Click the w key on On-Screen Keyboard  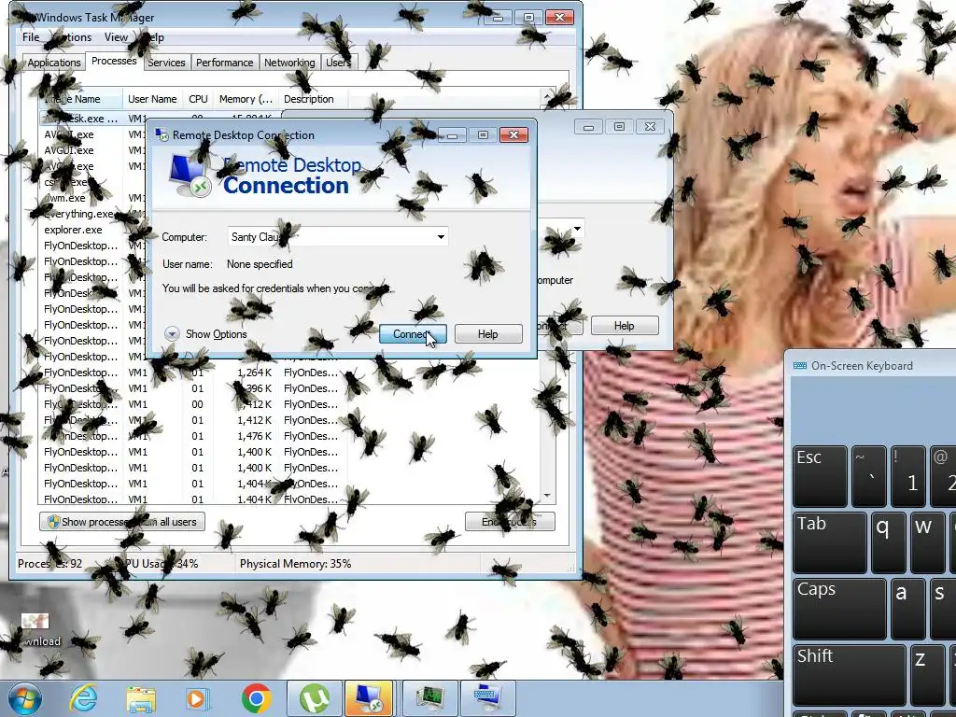[x=927, y=542]
